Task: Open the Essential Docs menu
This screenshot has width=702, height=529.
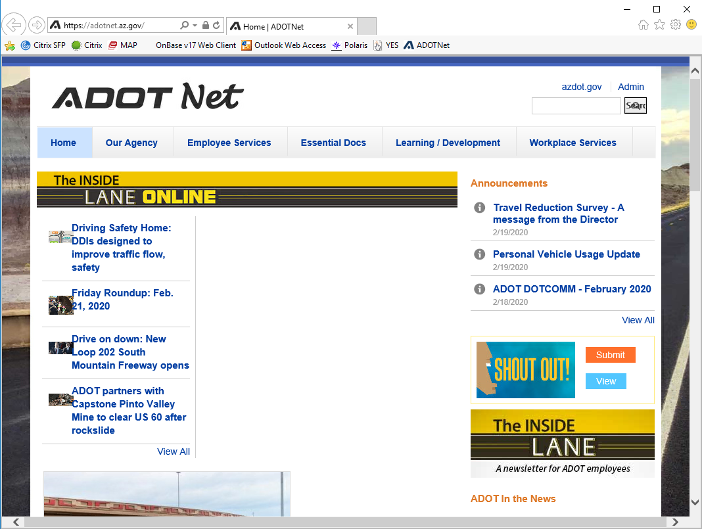Action: tap(333, 143)
